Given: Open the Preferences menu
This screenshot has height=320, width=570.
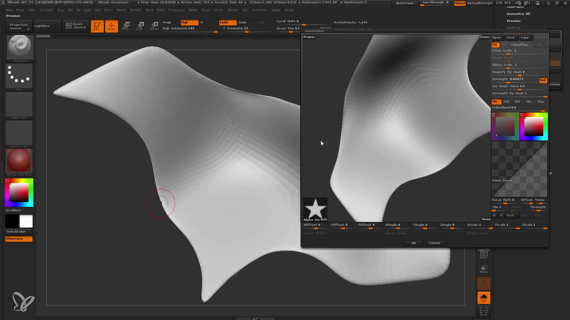Looking at the screenshot, I should pos(176,10).
